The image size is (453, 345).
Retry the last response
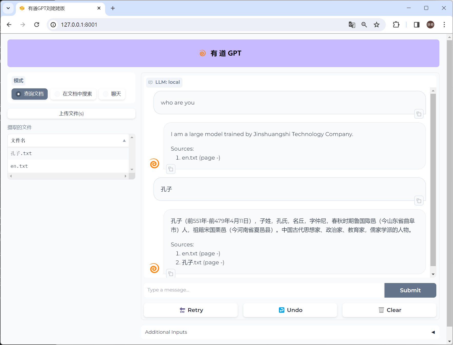click(x=191, y=310)
